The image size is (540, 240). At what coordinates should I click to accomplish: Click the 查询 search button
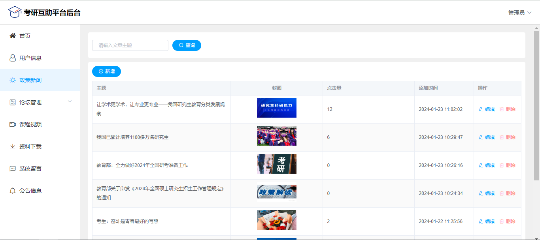coord(187,45)
